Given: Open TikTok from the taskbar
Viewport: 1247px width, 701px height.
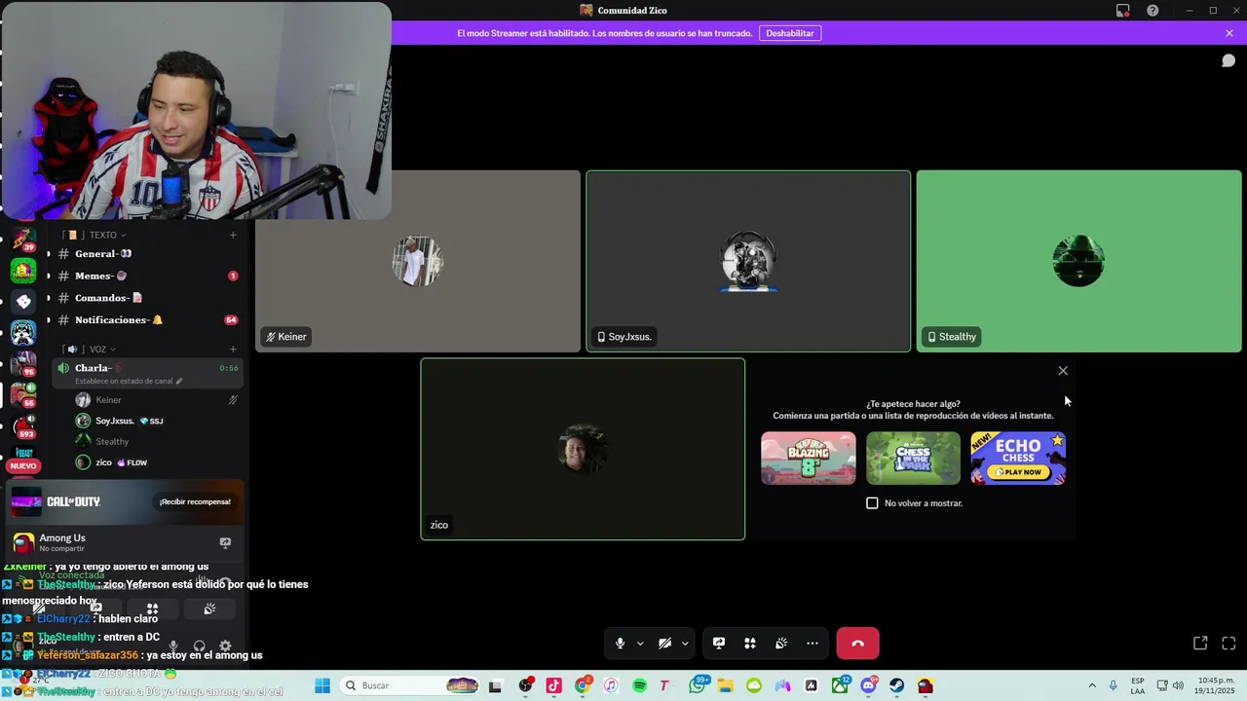Looking at the screenshot, I should point(553,685).
